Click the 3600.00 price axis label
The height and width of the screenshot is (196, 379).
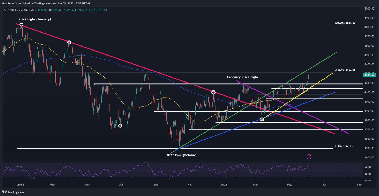pos(369,139)
